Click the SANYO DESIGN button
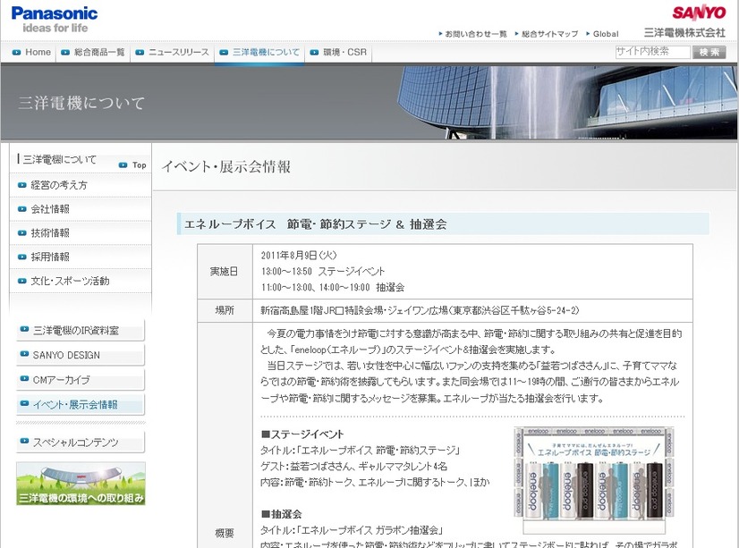This screenshot has height=548, width=739. coord(81,355)
